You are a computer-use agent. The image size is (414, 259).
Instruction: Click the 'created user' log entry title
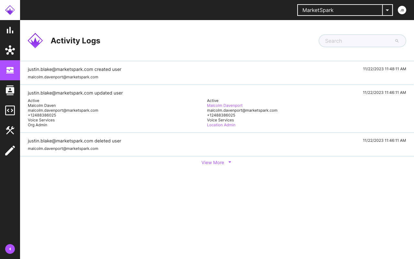(x=75, y=69)
